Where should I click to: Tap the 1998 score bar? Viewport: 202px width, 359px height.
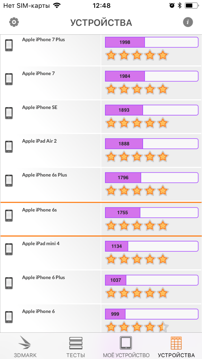click(x=151, y=42)
